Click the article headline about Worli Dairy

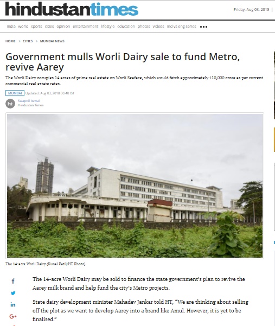coord(123,62)
